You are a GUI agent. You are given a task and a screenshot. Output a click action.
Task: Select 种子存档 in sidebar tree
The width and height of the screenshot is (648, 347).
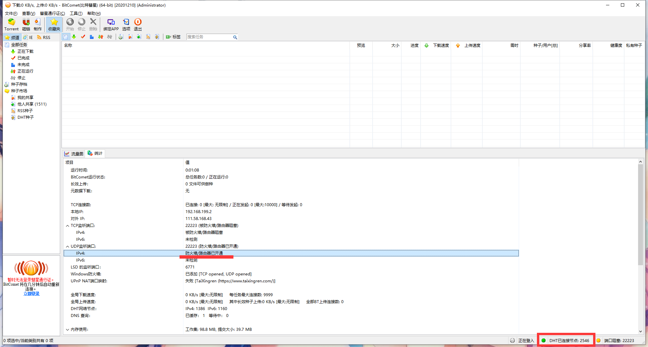(x=19, y=84)
